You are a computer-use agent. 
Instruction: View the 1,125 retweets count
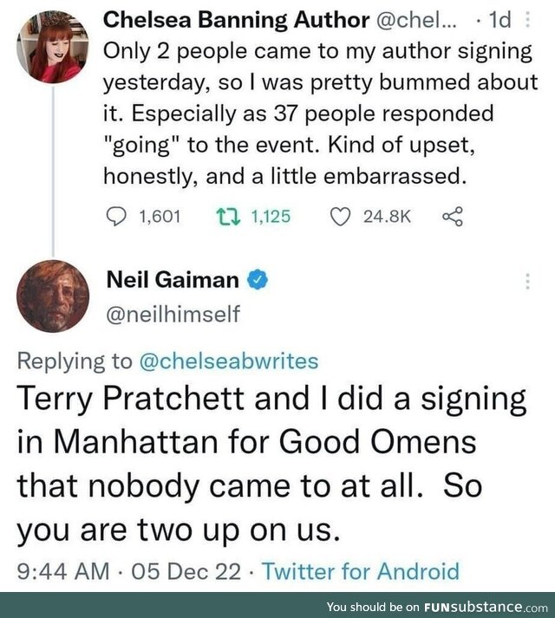tap(270, 218)
